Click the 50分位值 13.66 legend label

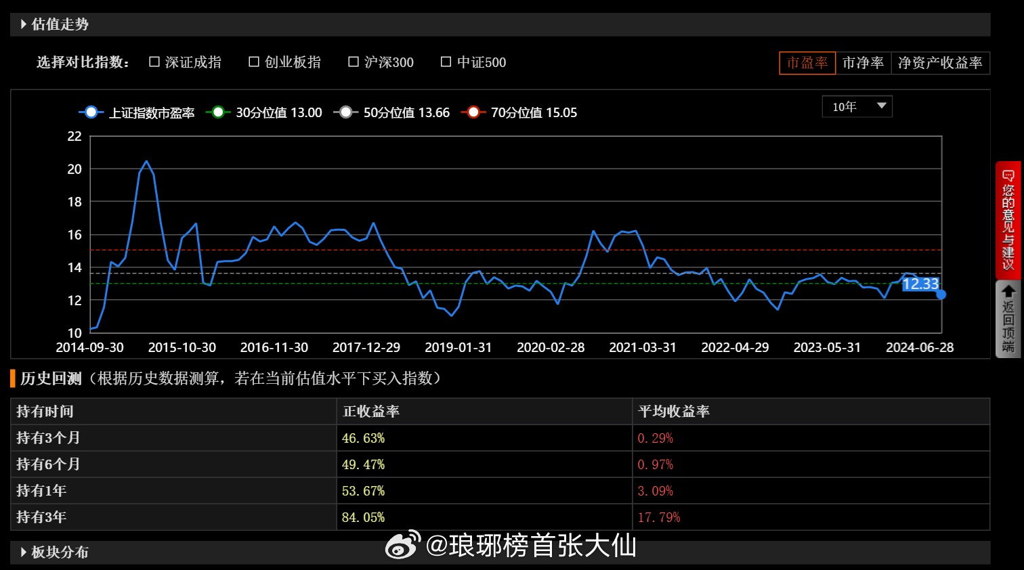[x=406, y=113]
